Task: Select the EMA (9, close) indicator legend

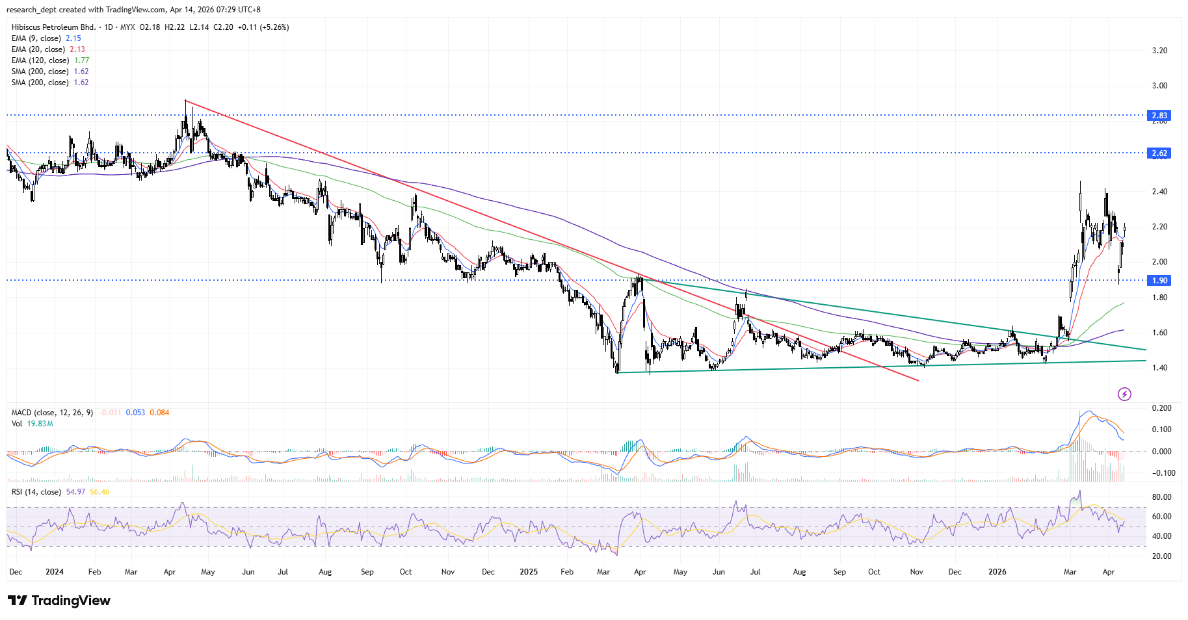Action: pyautogui.click(x=36, y=38)
